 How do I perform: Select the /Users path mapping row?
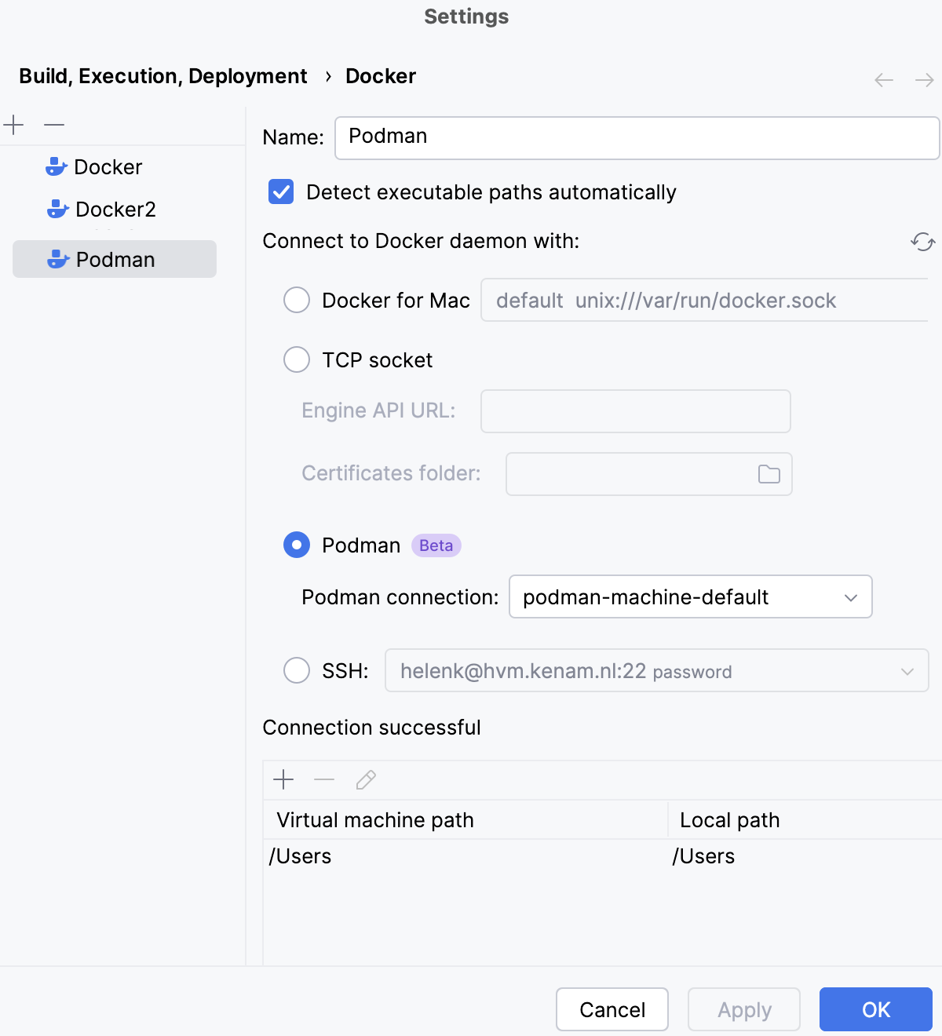point(471,856)
